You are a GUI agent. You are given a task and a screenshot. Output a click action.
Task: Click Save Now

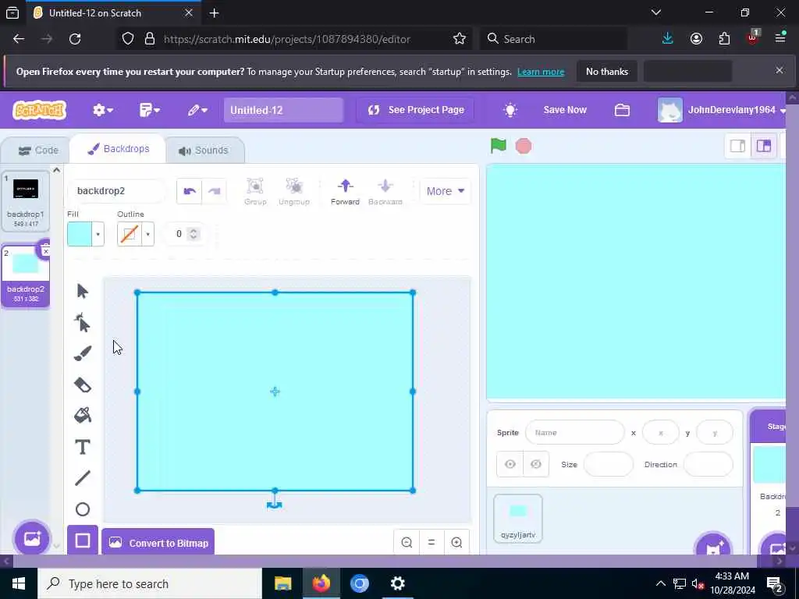pos(565,110)
